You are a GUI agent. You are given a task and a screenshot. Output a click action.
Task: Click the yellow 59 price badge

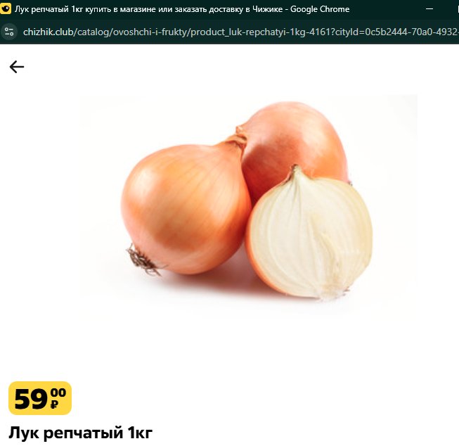point(40,398)
